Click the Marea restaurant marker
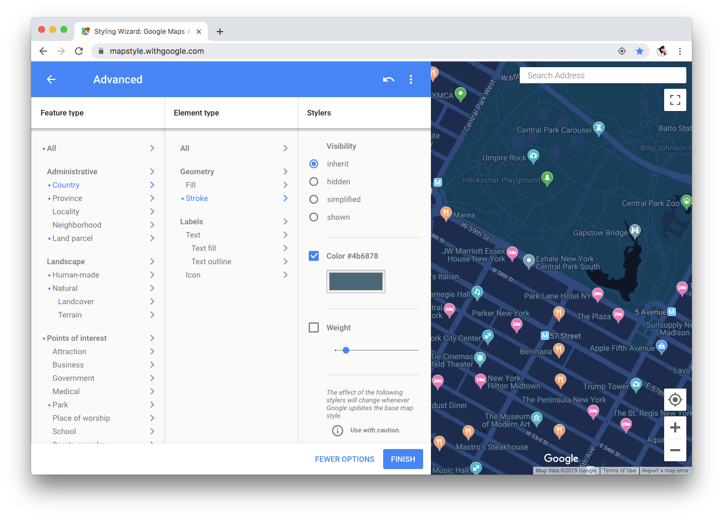This screenshot has height=519, width=723. pos(445,213)
